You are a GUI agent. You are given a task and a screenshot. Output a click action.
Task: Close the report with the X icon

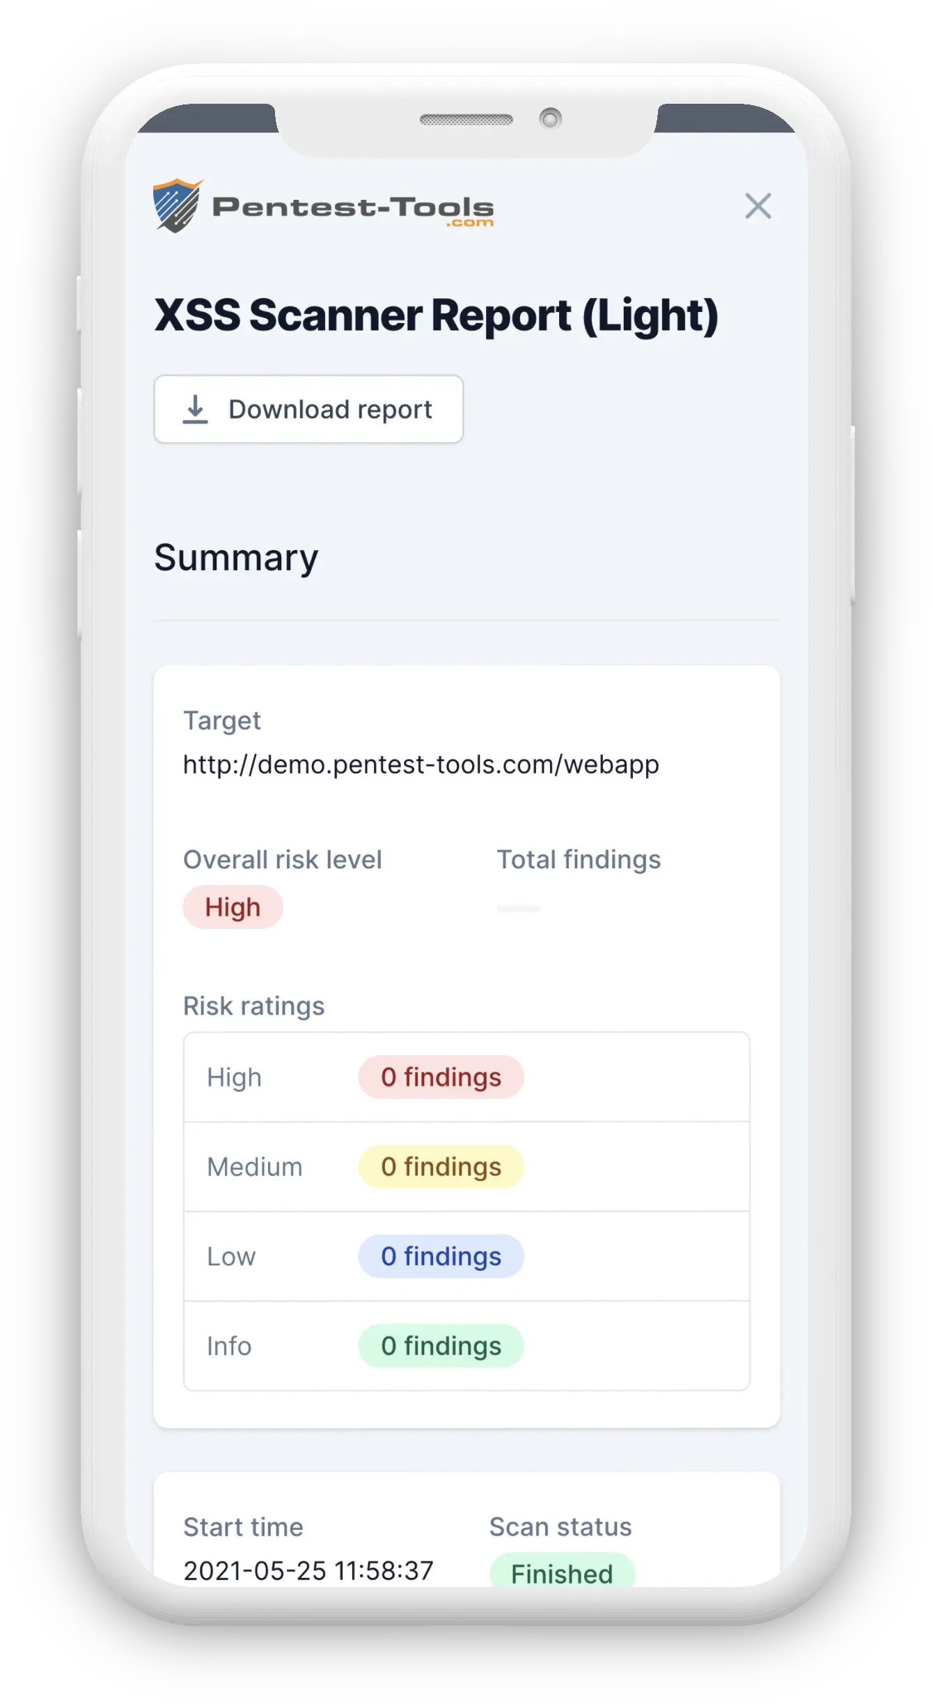tap(758, 206)
